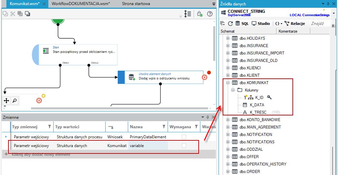The width and height of the screenshot is (338, 175).
Task: Select the Dodaj wpis o odrzuceniu wniosku step
Action: [x=161, y=77]
